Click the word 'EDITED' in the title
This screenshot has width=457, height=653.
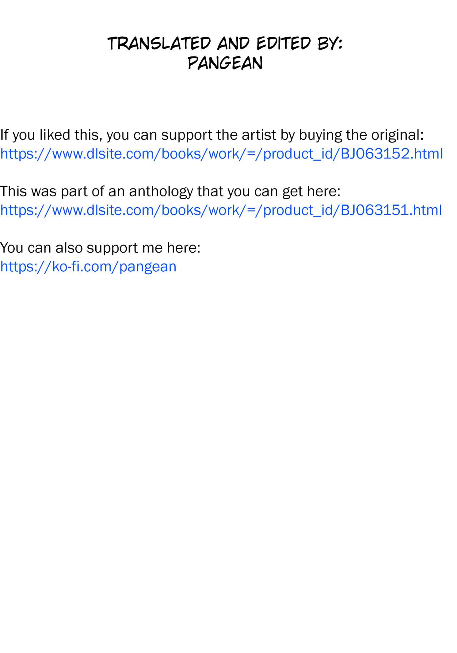click(283, 44)
